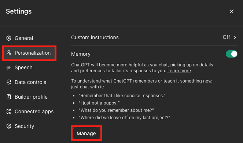The image size is (243, 143).
Task: Click the General gear icon
Action: pos(9,38)
